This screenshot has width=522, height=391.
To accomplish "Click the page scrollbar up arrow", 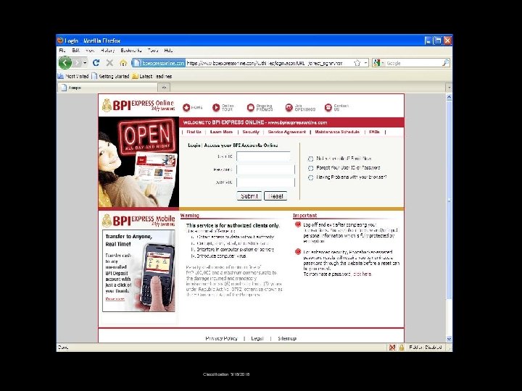I will tap(449, 97).
